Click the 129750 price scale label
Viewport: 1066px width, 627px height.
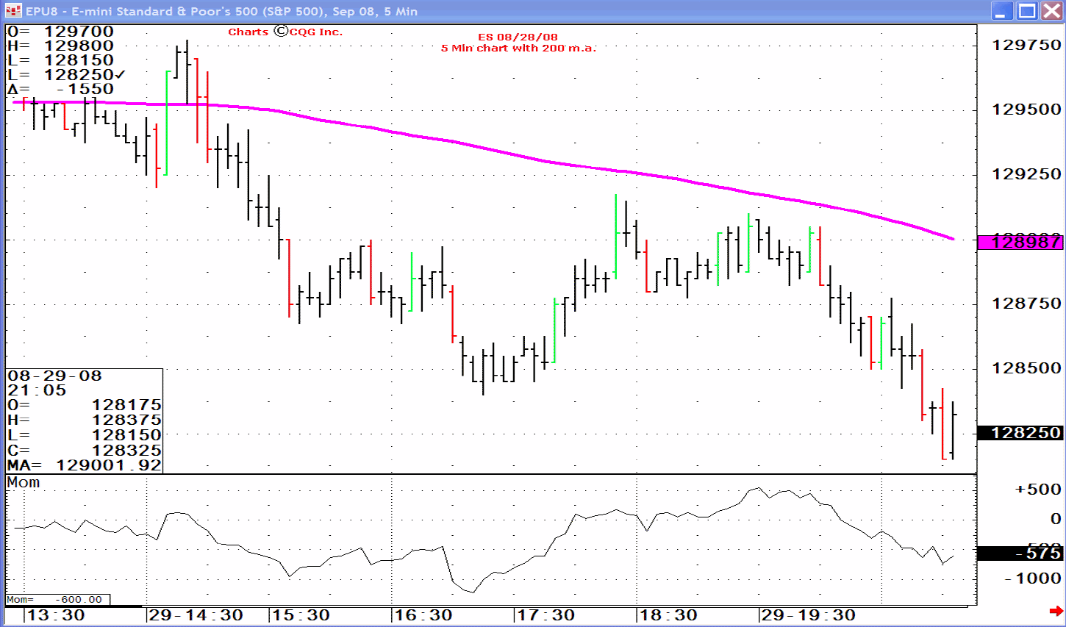[x=1026, y=45]
